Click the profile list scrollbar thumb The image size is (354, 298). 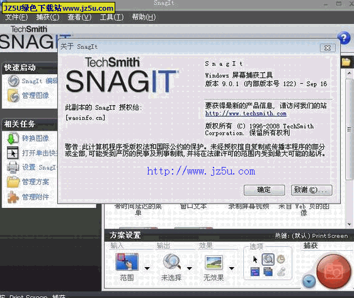(x=350, y=129)
